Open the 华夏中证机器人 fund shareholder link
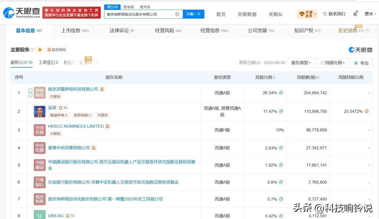The image size is (379, 219). coord(113,182)
